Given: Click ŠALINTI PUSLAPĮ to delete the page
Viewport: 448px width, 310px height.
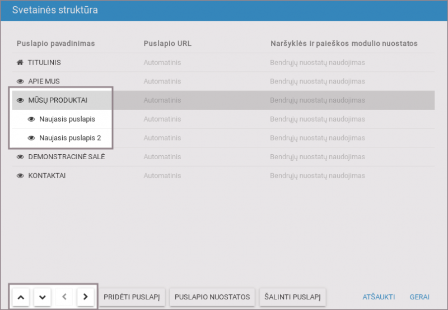Looking at the screenshot, I should [292, 297].
